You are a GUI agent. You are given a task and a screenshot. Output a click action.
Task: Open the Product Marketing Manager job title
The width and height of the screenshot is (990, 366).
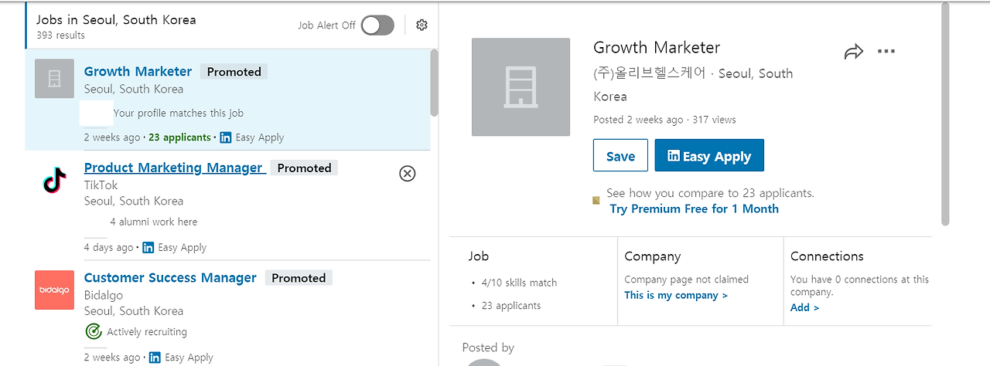coord(175,168)
